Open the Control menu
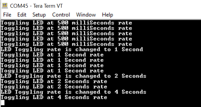201x107 pixels. 61,15
